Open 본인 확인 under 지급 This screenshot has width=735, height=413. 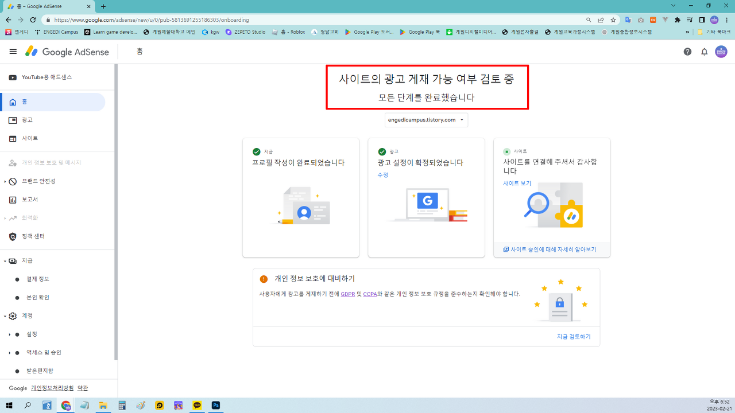38,297
